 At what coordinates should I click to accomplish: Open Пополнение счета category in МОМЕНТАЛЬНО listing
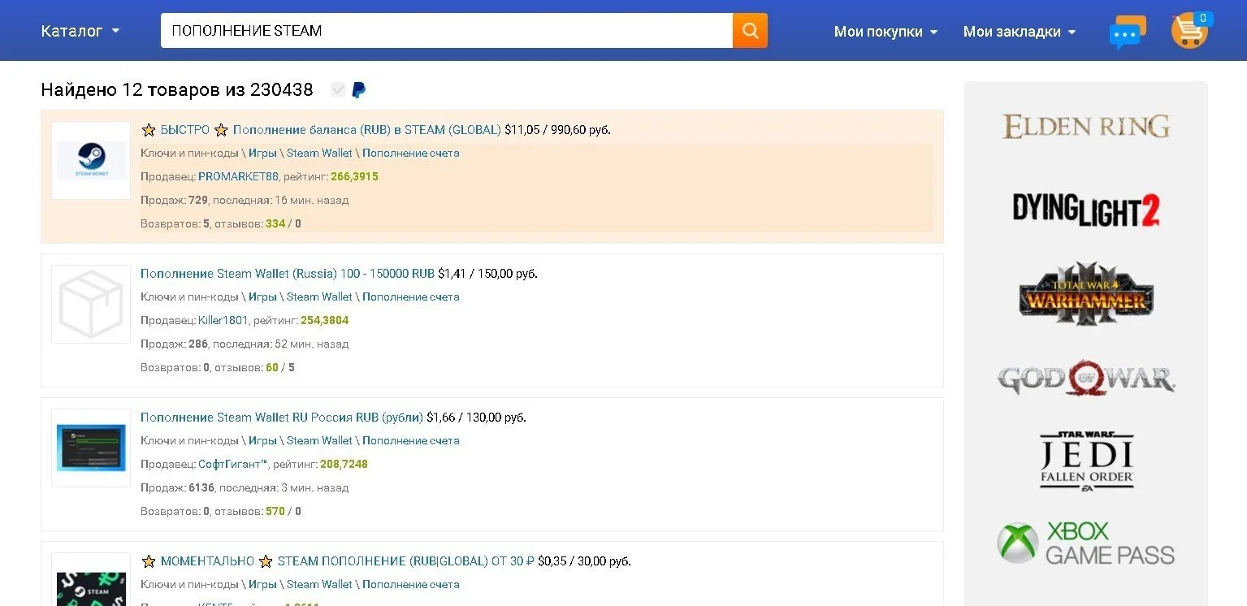tap(411, 584)
